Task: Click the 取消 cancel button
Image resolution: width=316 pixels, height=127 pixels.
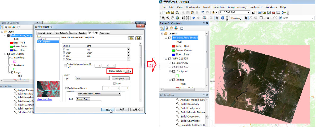Action: (122, 110)
